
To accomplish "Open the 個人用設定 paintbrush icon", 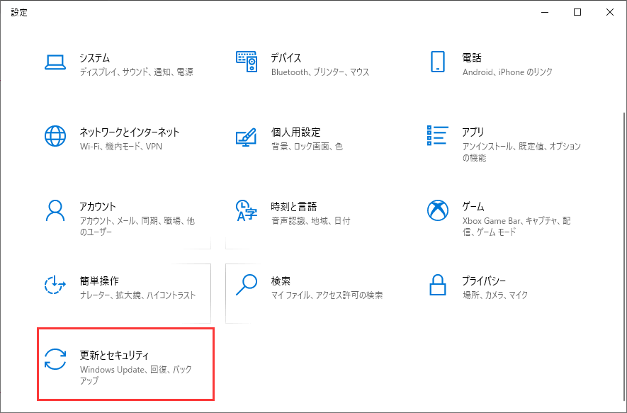I will click(246, 136).
